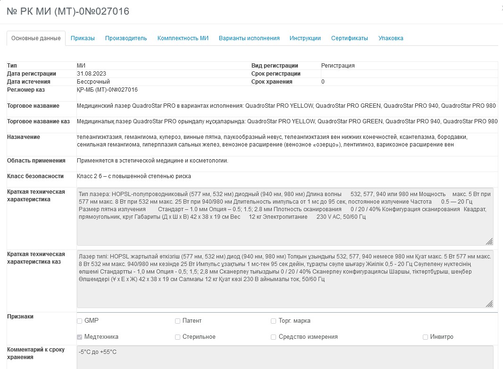Switch to the Упаковка tab

(x=390, y=38)
